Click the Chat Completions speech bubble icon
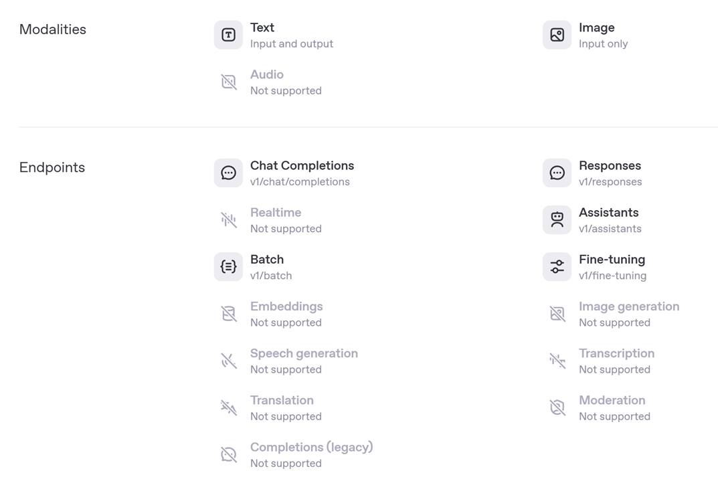 [x=228, y=173]
